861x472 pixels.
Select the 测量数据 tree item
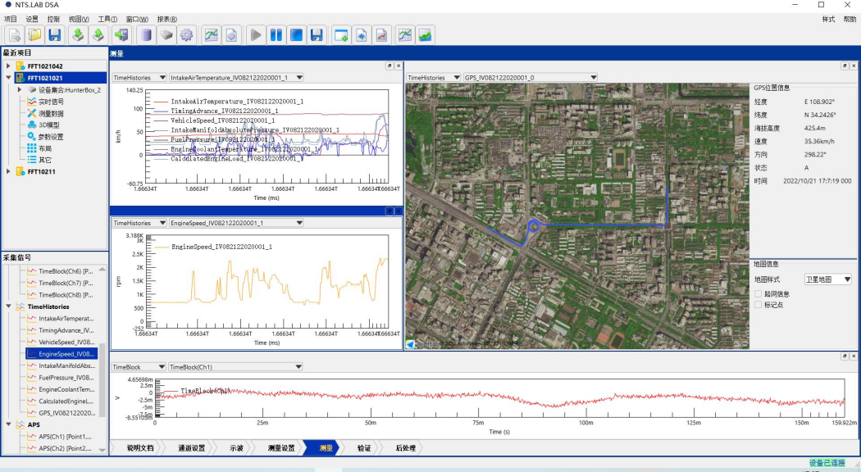pos(51,113)
